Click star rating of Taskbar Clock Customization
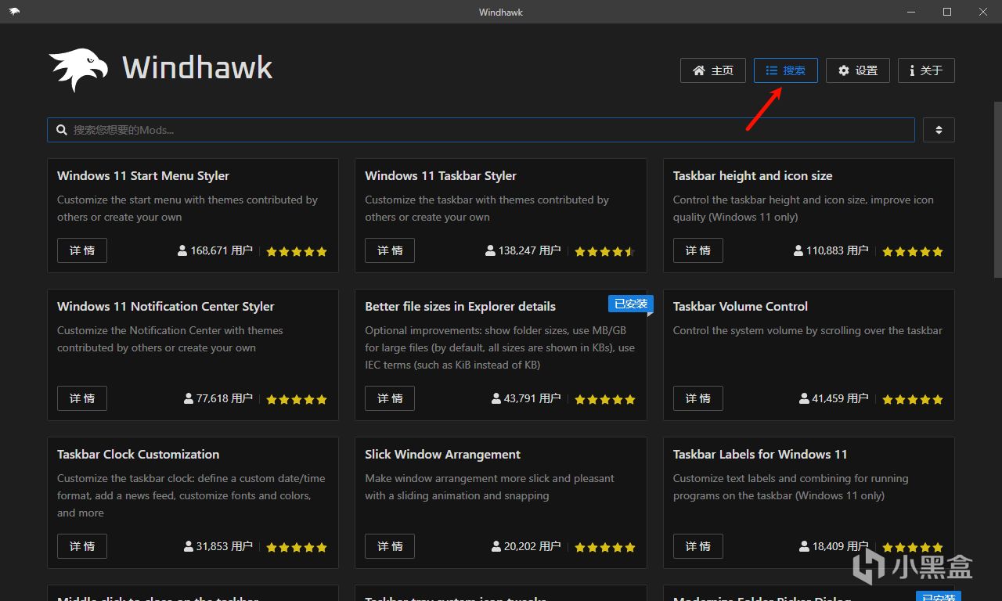The height and width of the screenshot is (601, 1002). point(297,547)
